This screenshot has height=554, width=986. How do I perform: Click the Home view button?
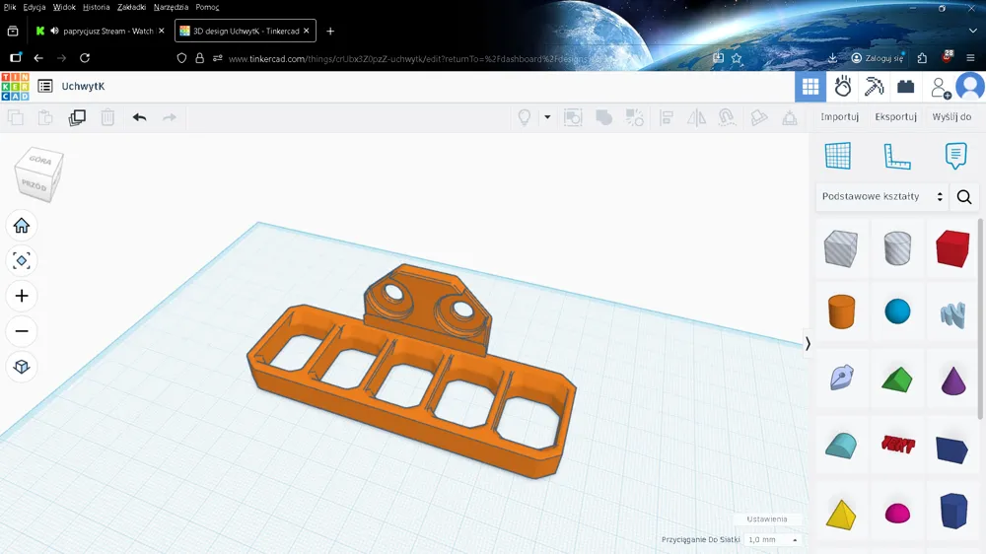click(x=22, y=225)
